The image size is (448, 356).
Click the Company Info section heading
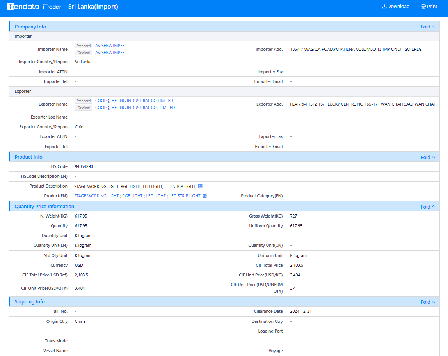(30, 27)
